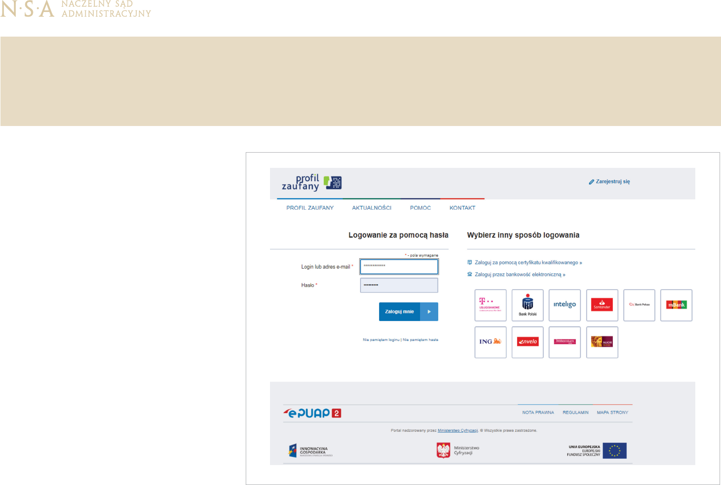Select the Millennium bank tile
Screen dimensions: 721x485
[x=564, y=342]
